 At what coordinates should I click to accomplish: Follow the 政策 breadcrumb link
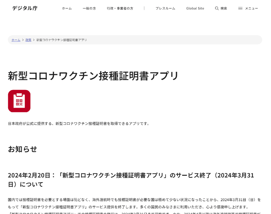28,40
